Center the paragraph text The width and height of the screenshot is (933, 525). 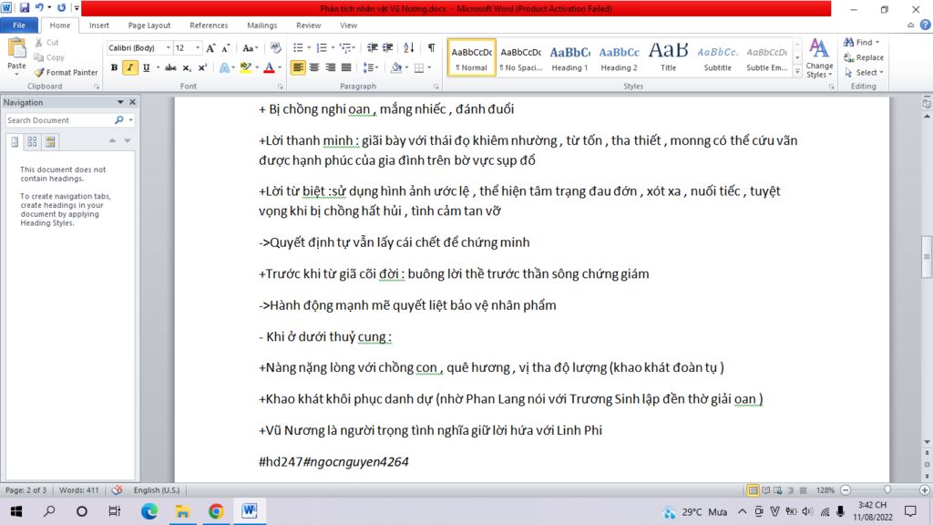pyautogui.click(x=314, y=67)
